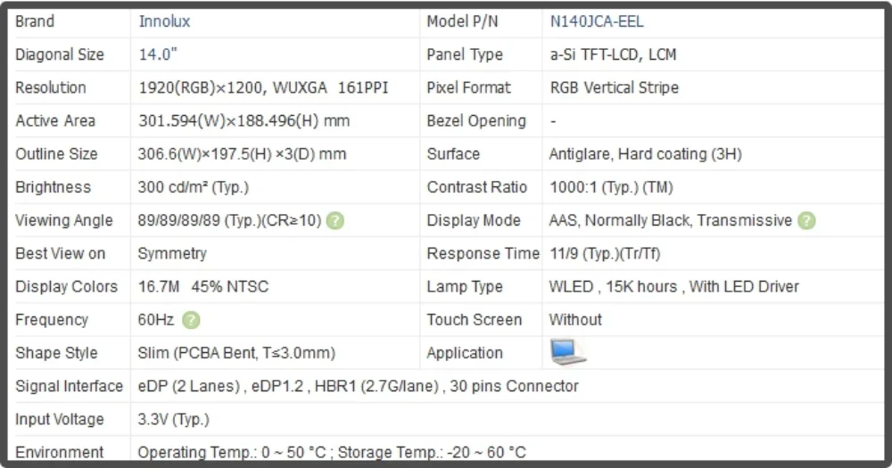This screenshot has width=892, height=468.
Task: Click the Model P/N label
Action: click(x=462, y=21)
